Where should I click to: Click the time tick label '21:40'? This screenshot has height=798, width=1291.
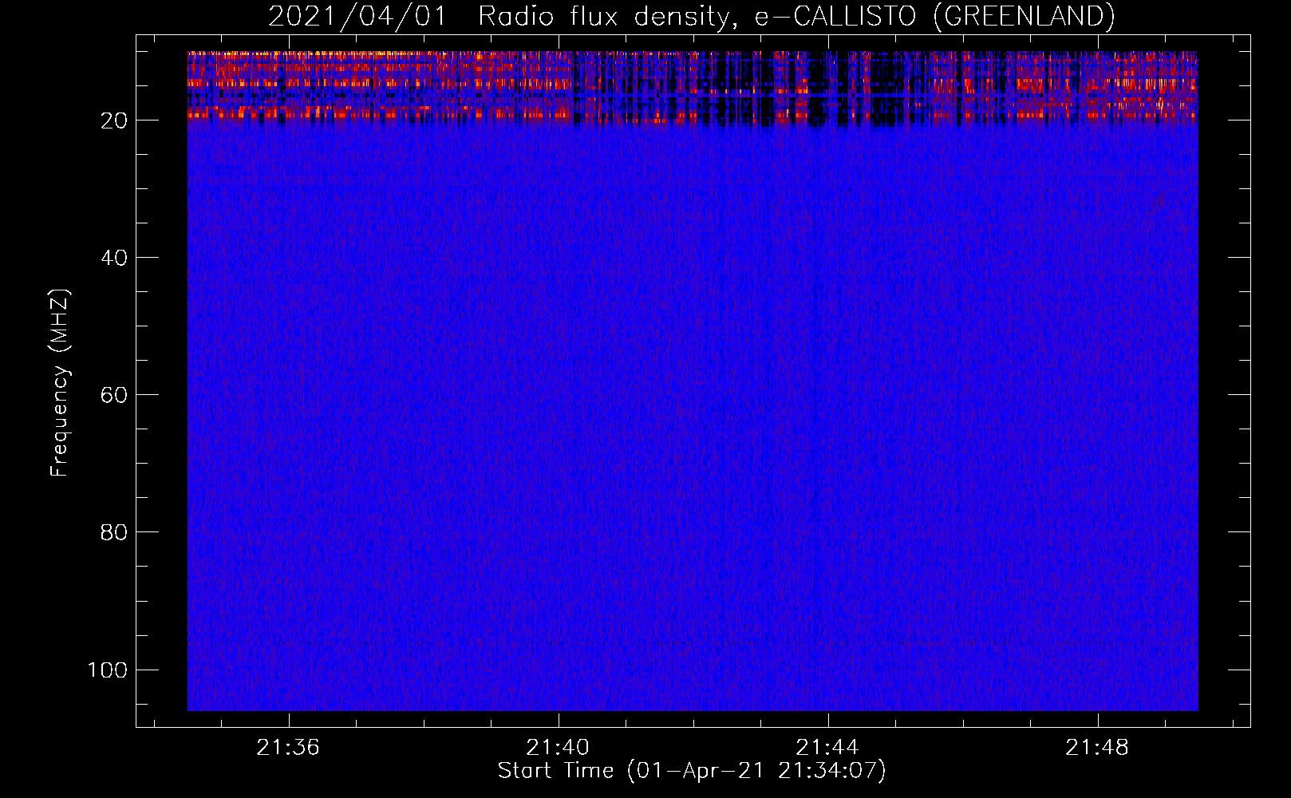coord(558,747)
